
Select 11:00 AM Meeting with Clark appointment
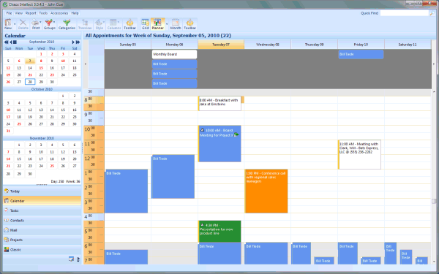[x=359, y=155]
